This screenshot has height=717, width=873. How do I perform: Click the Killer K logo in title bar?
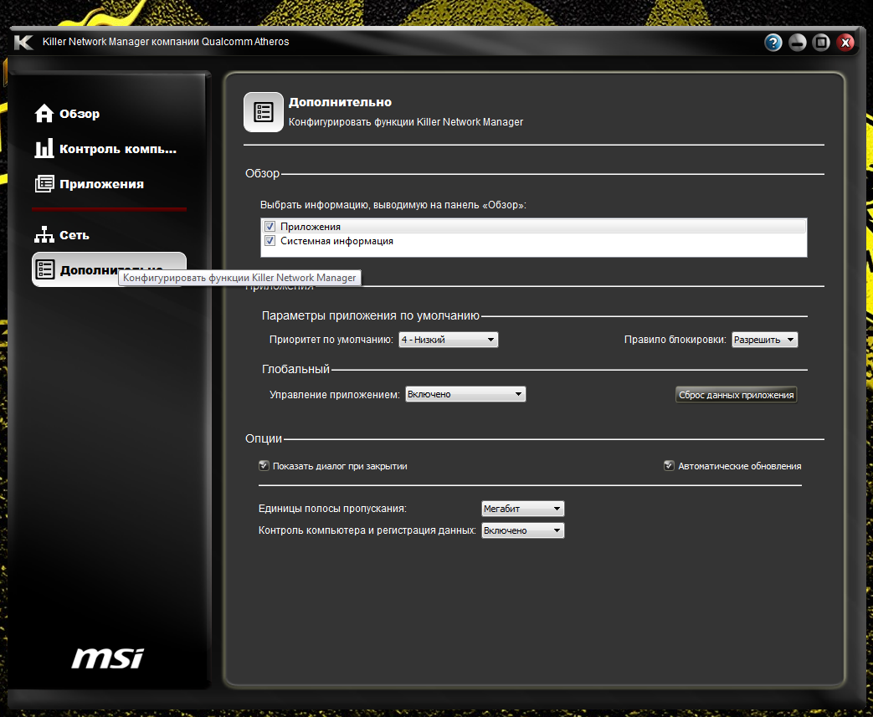[x=23, y=43]
